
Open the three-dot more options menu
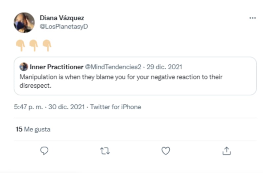252,18
